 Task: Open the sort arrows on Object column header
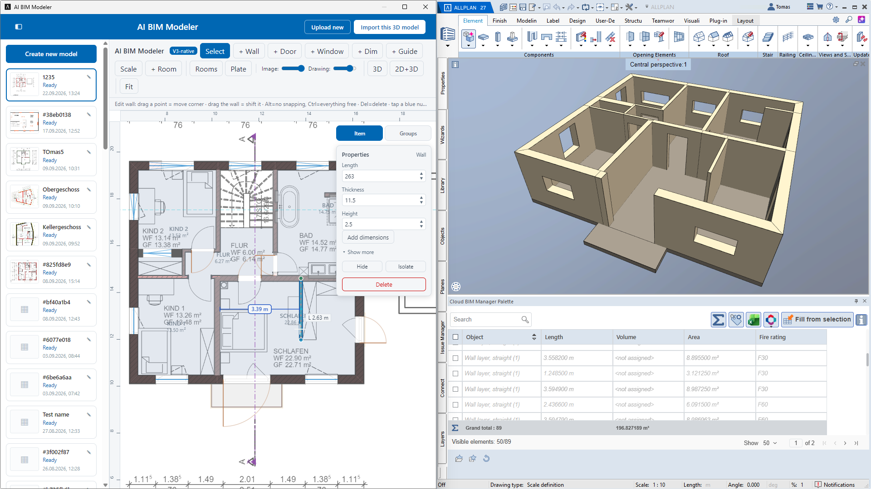pos(534,337)
